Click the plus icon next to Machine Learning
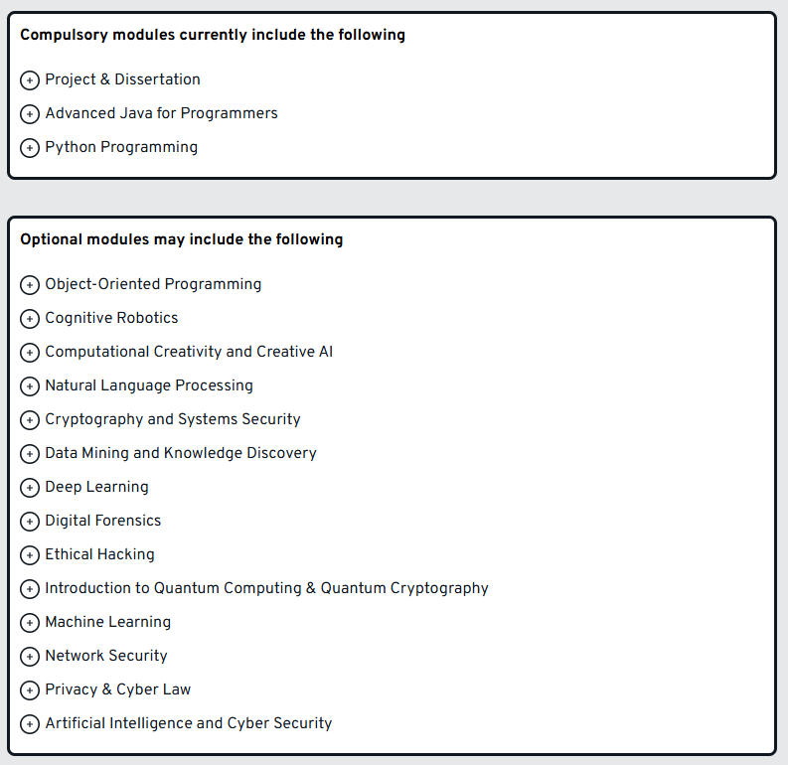This screenshot has height=765, width=788. 30,623
